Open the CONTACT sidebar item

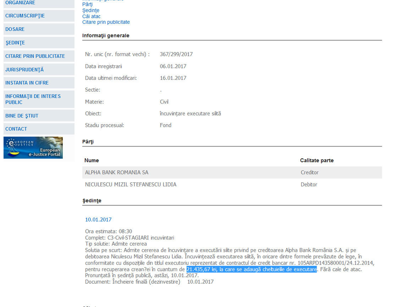[x=39, y=129]
